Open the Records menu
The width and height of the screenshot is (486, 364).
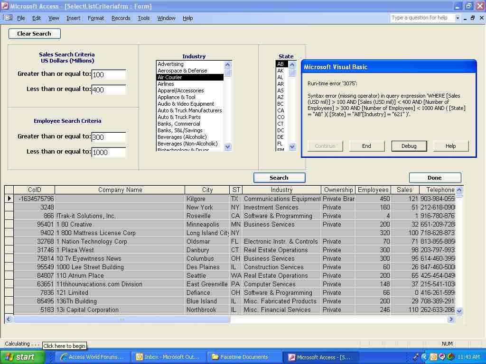(121, 18)
